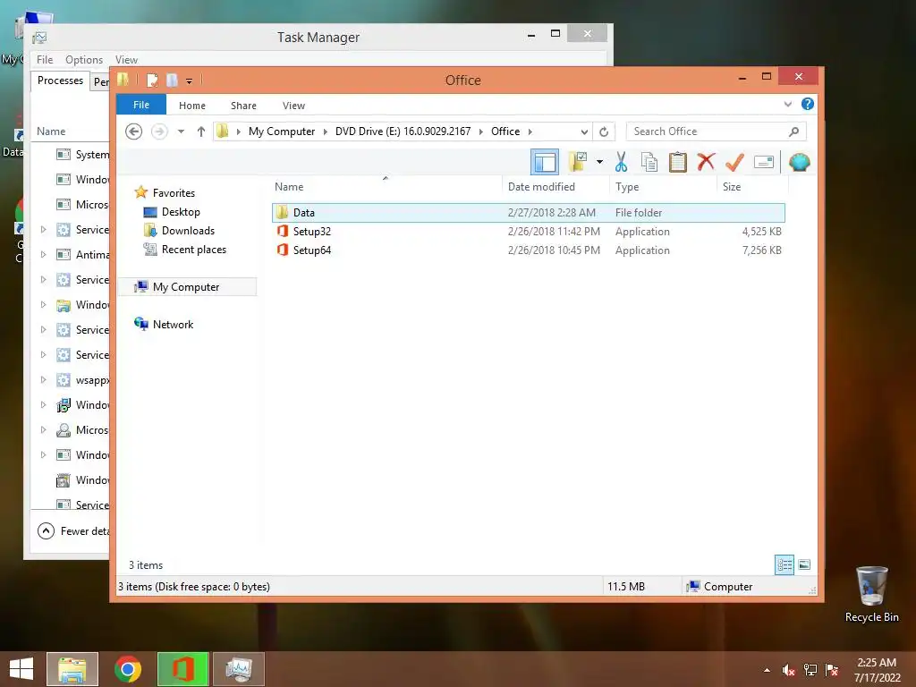916x687 pixels.
Task: Open the Home ribbon tab
Action: click(x=192, y=106)
